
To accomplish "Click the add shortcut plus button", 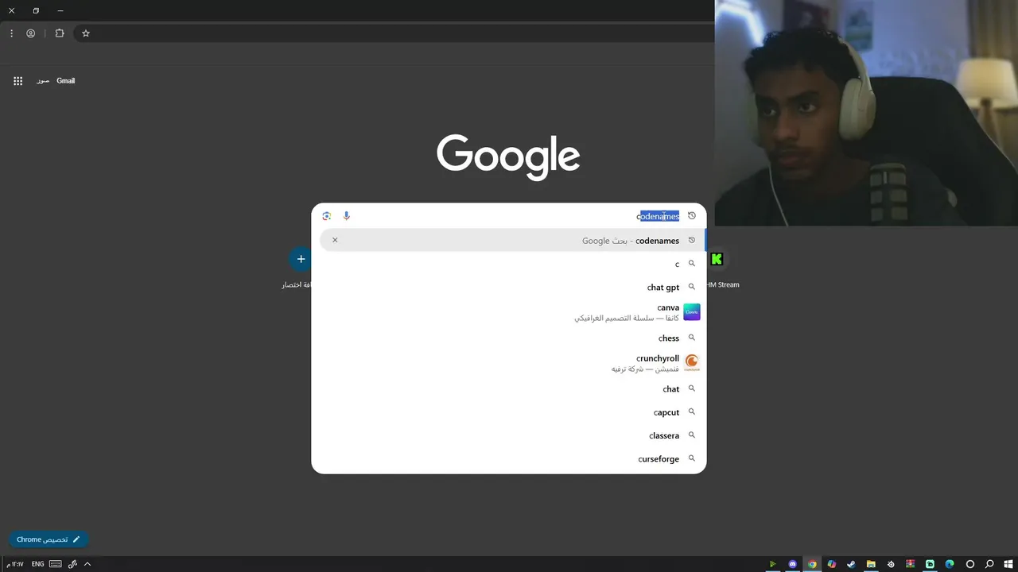I will coord(301,259).
